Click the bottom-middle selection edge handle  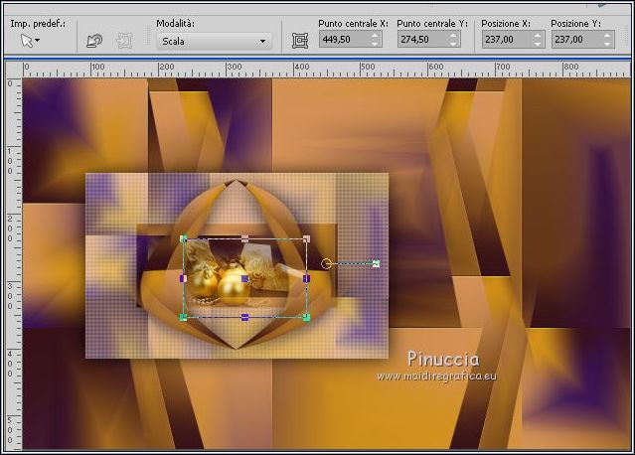pos(245,317)
